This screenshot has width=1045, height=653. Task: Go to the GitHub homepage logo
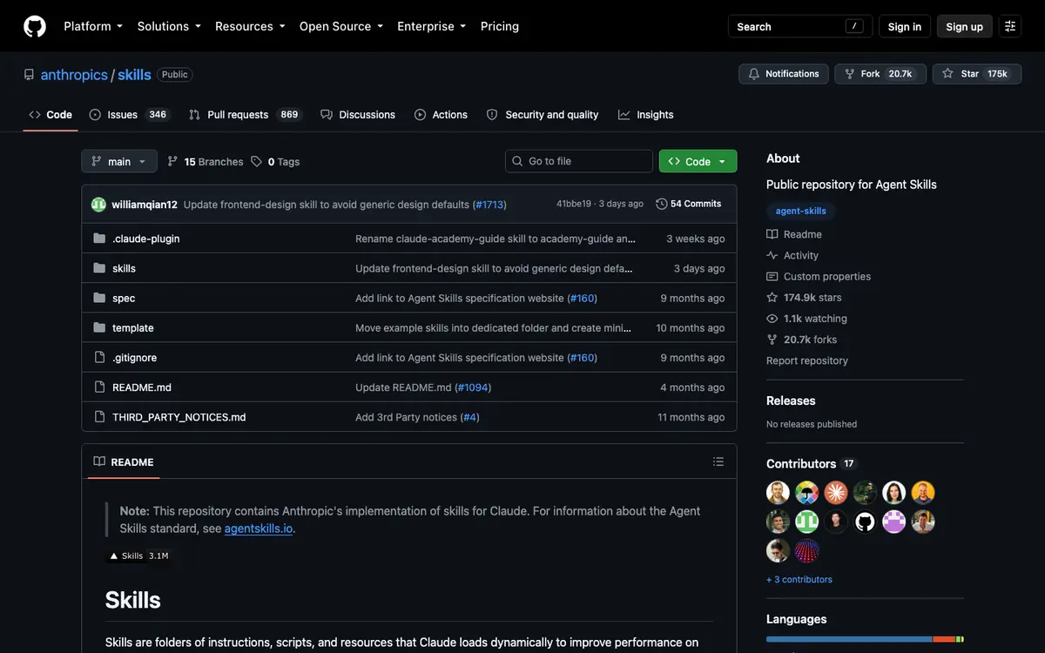(35, 26)
